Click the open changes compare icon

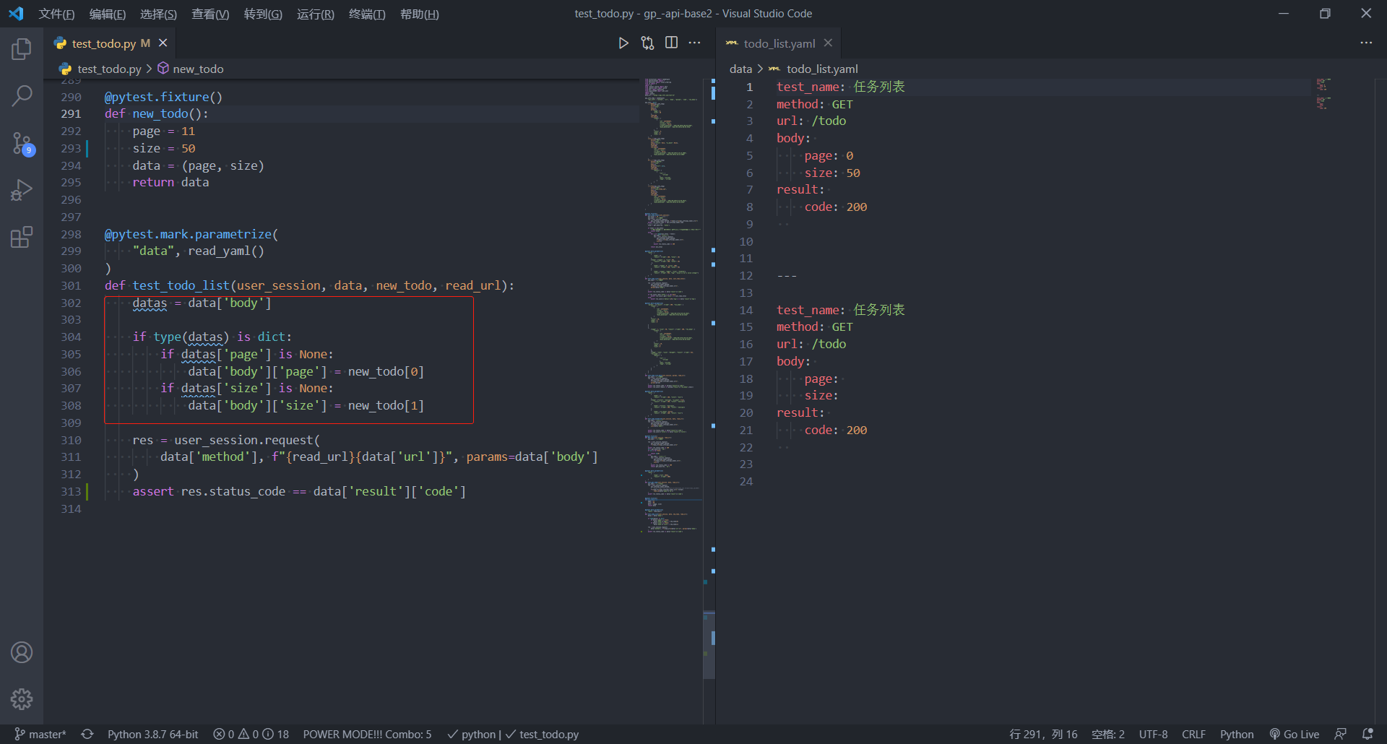(x=647, y=43)
